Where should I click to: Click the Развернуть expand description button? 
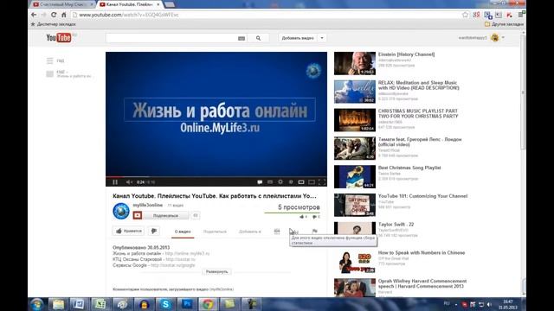click(217, 272)
